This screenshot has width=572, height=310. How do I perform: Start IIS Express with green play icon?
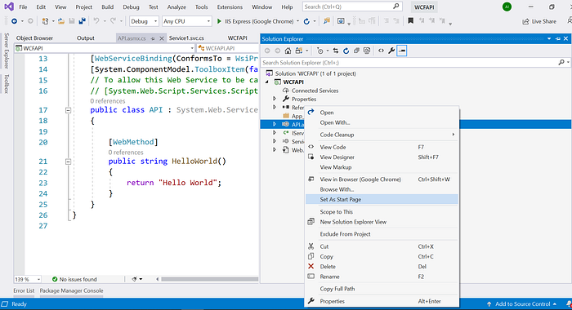click(x=219, y=21)
